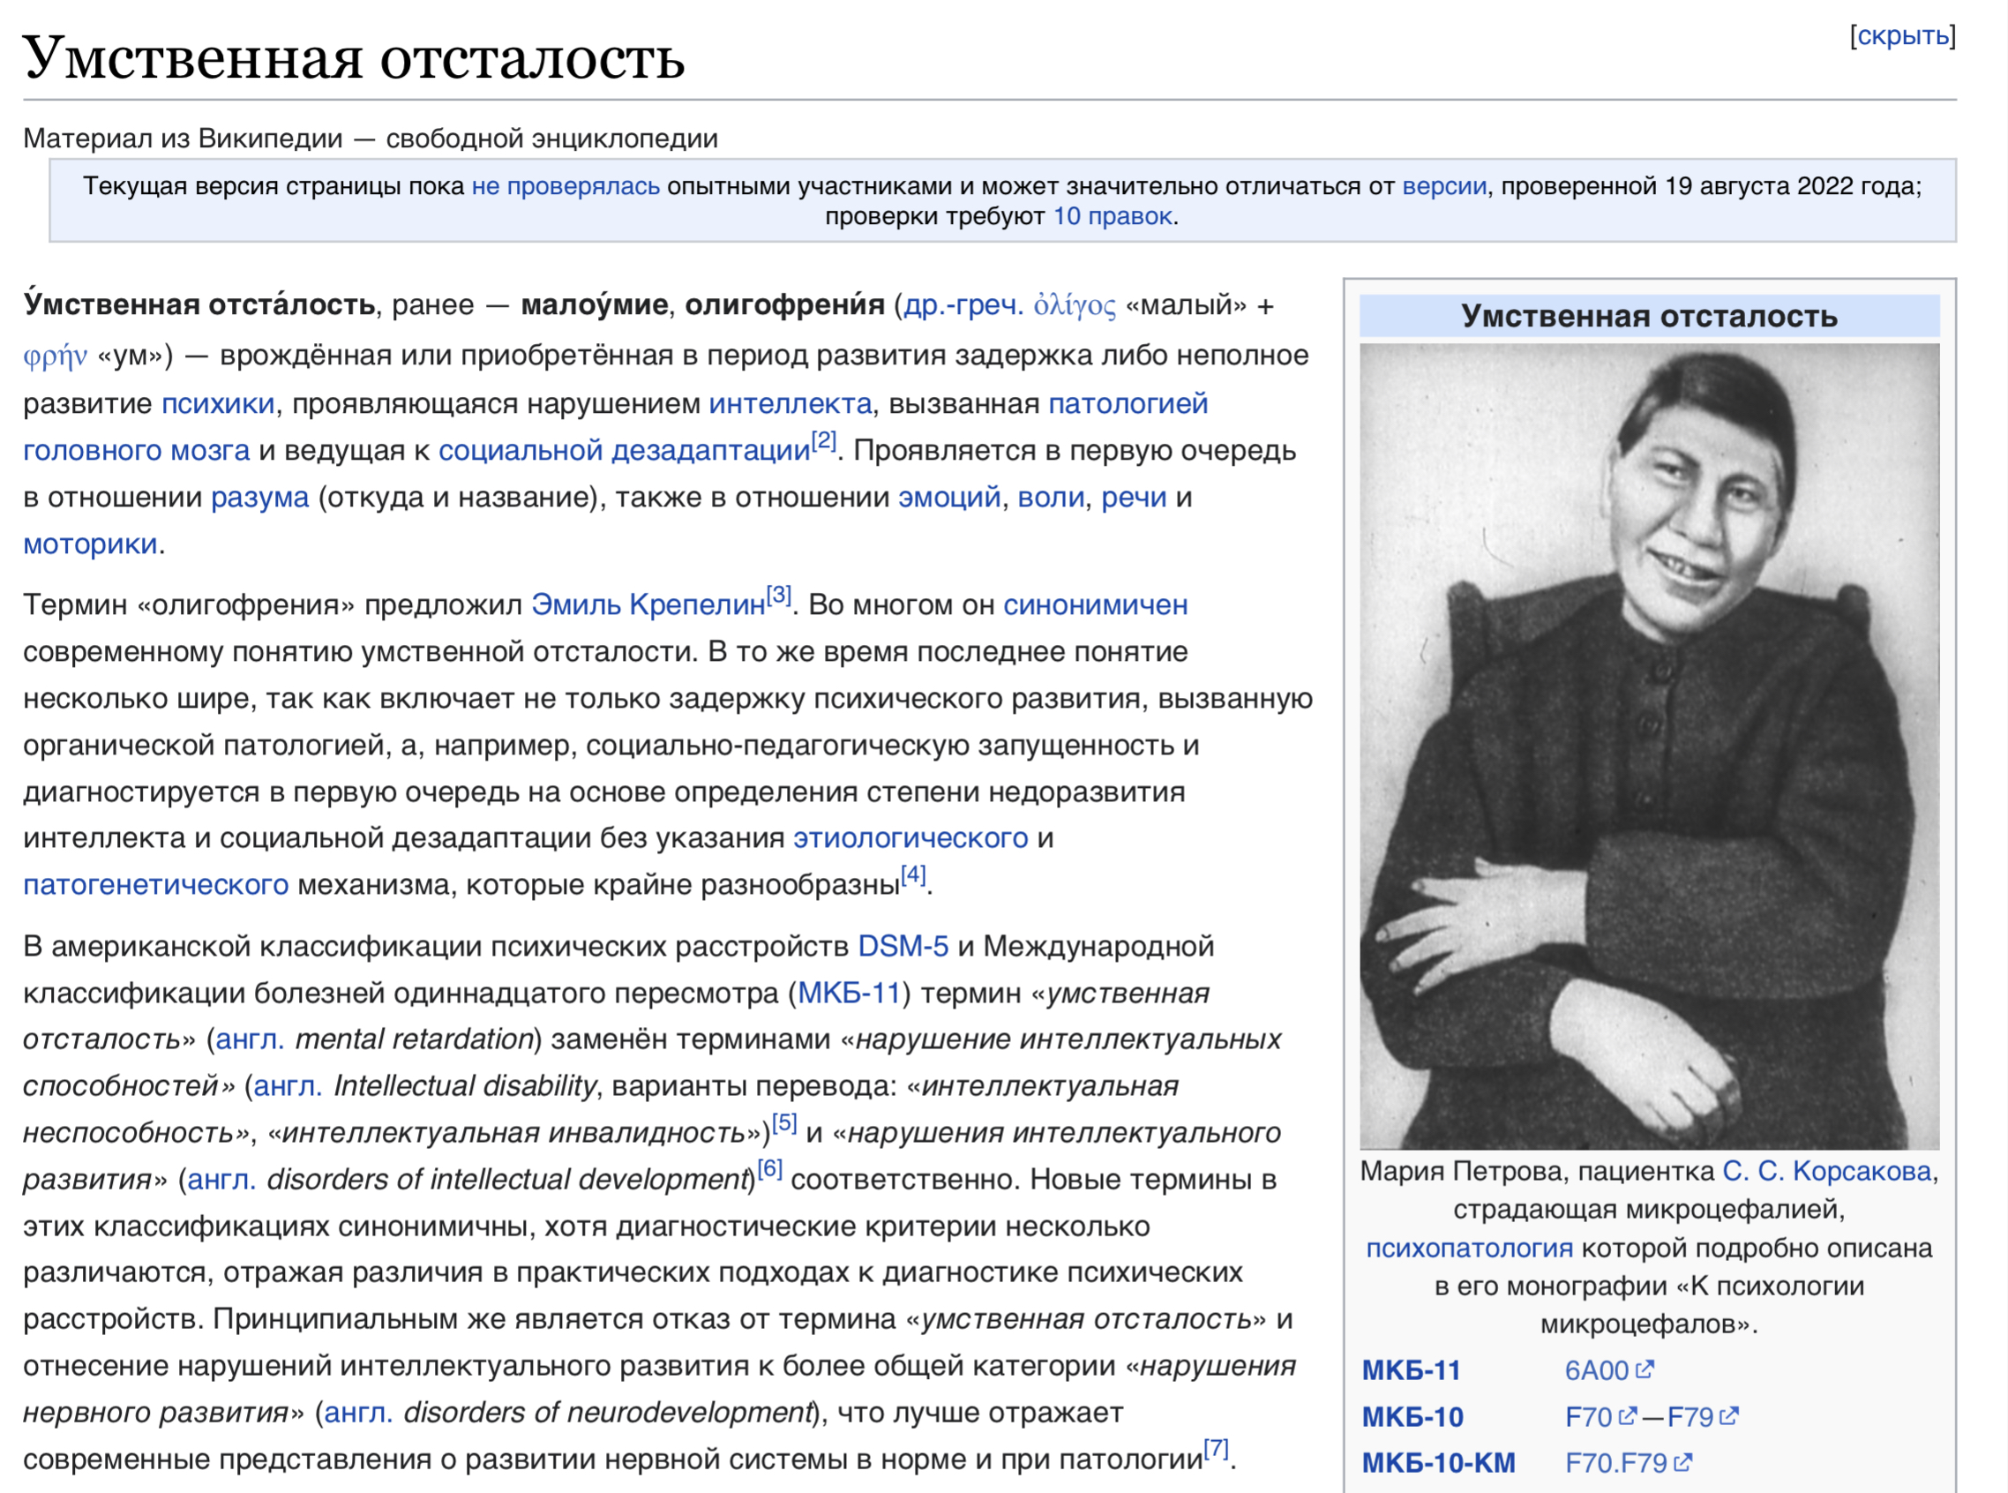Click the external link icon next to F70.F79
Screen dimensions: 2008x1493
[1682, 1461]
